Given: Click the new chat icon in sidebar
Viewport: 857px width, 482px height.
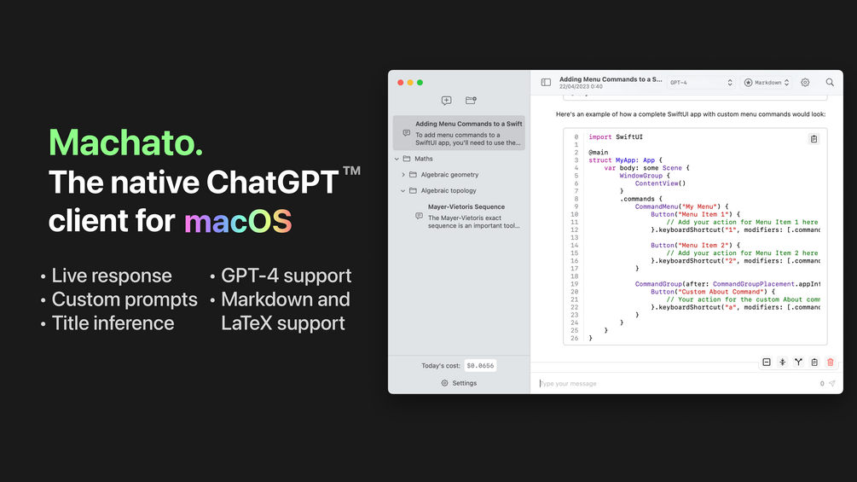Looking at the screenshot, I should [x=447, y=101].
